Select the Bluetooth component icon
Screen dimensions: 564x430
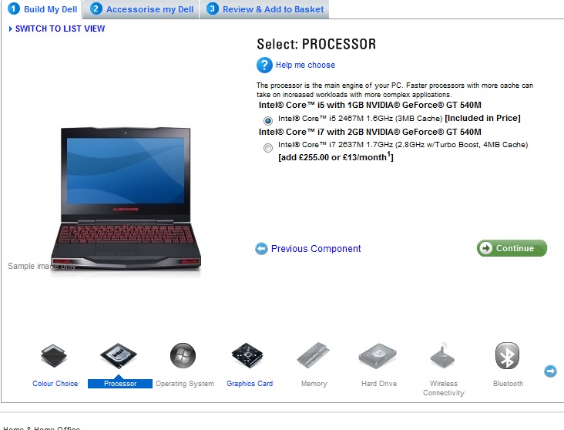click(x=507, y=355)
